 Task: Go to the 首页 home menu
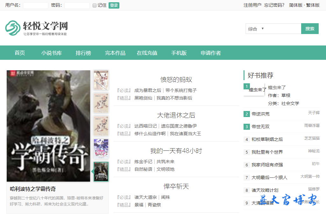click(x=20, y=53)
